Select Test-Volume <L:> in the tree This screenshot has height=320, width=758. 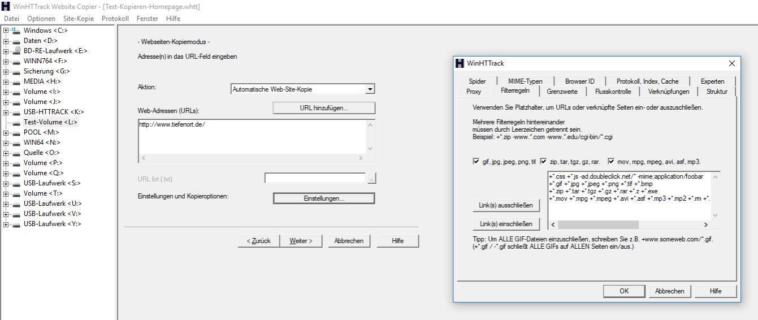50,122
